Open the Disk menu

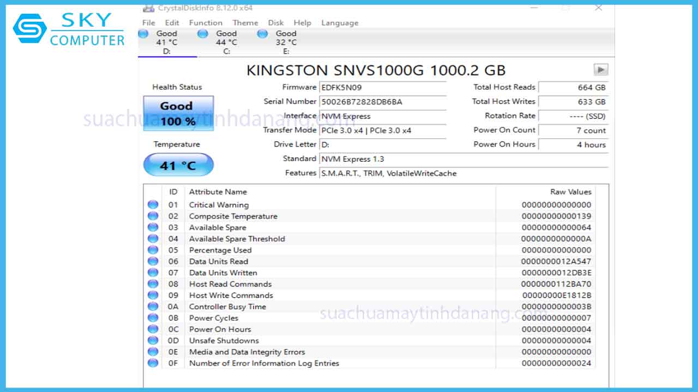point(275,22)
